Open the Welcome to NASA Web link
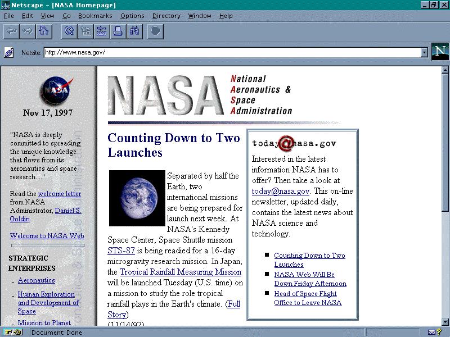The width and height of the screenshot is (450, 337). (47, 236)
